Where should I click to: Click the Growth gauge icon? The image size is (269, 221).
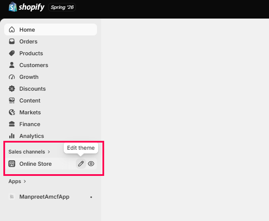coord(12,77)
